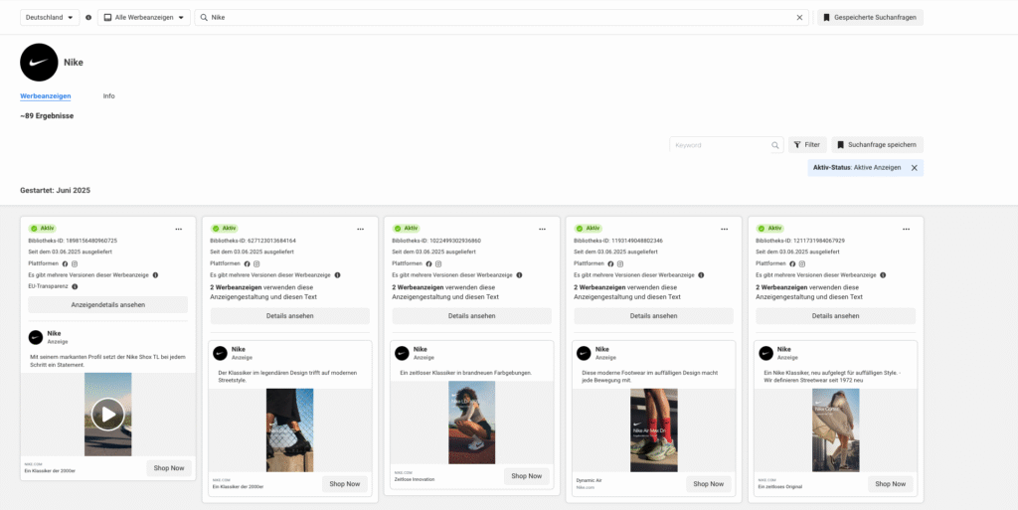Click versions info icon in ad 1022499302936860

(519, 275)
